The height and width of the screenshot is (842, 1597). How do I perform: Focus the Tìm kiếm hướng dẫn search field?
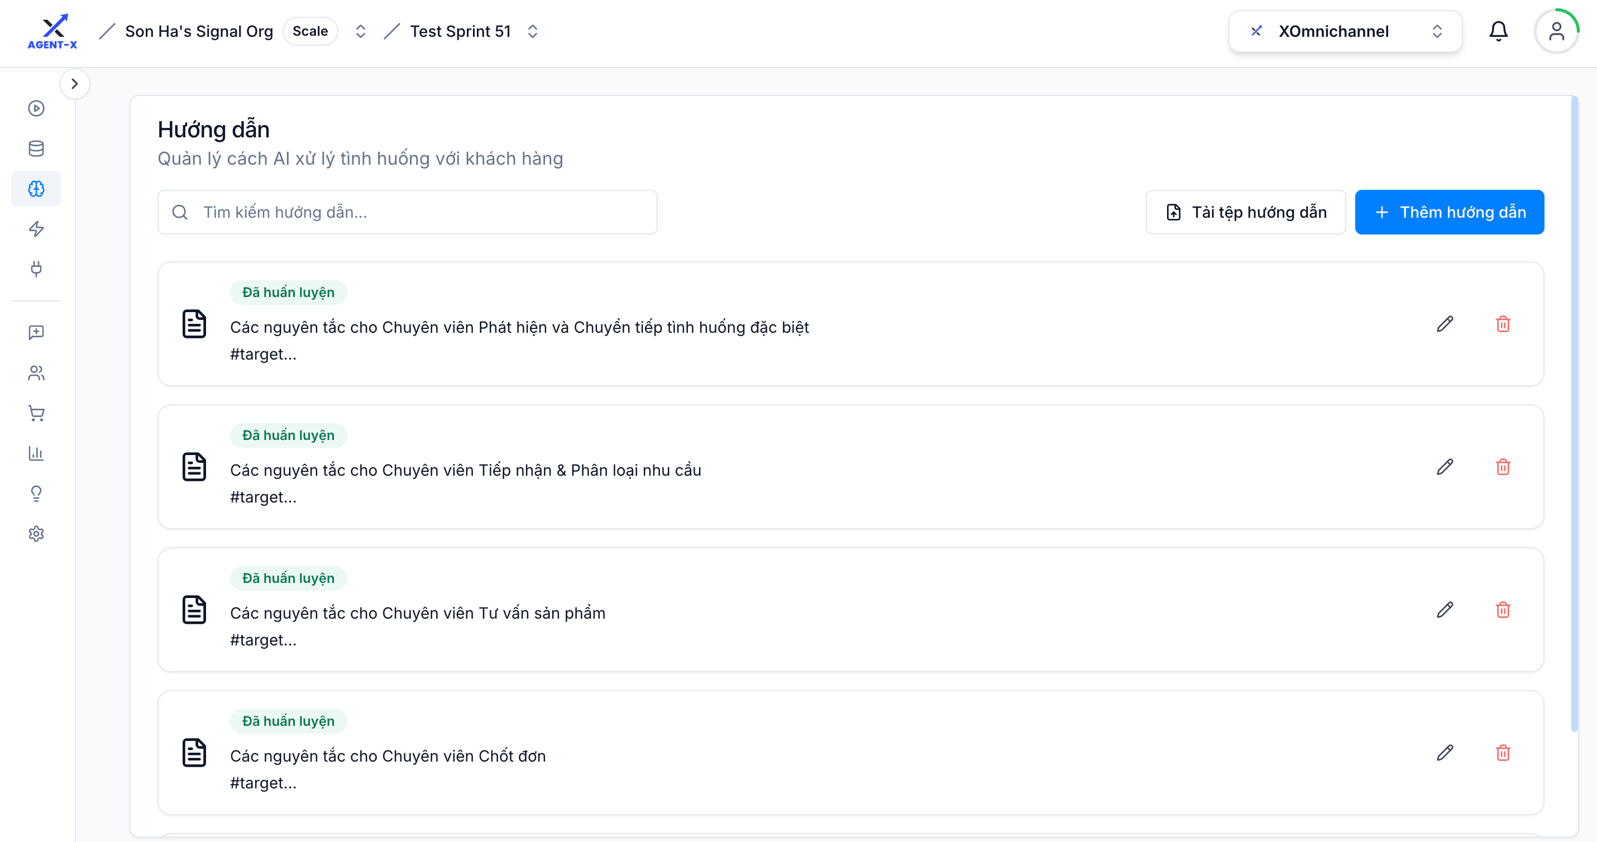coord(407,212)
